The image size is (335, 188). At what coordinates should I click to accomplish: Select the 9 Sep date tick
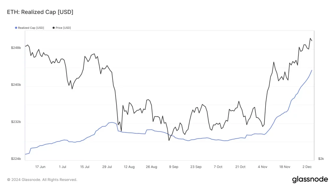(174, 167)
